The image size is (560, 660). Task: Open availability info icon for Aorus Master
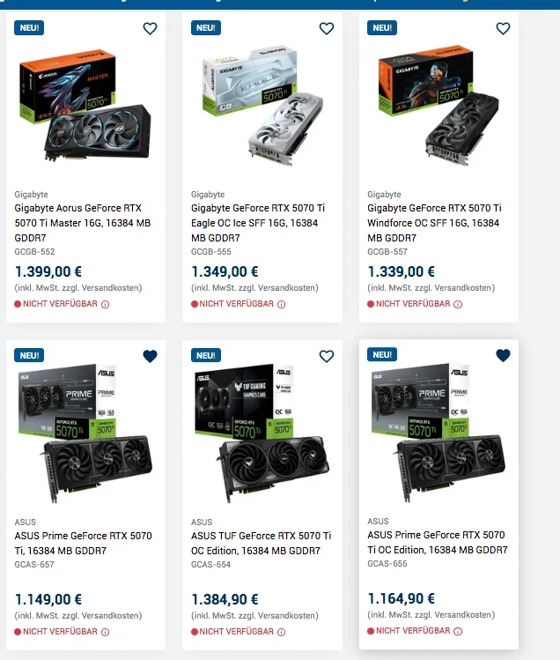(105, 304)
